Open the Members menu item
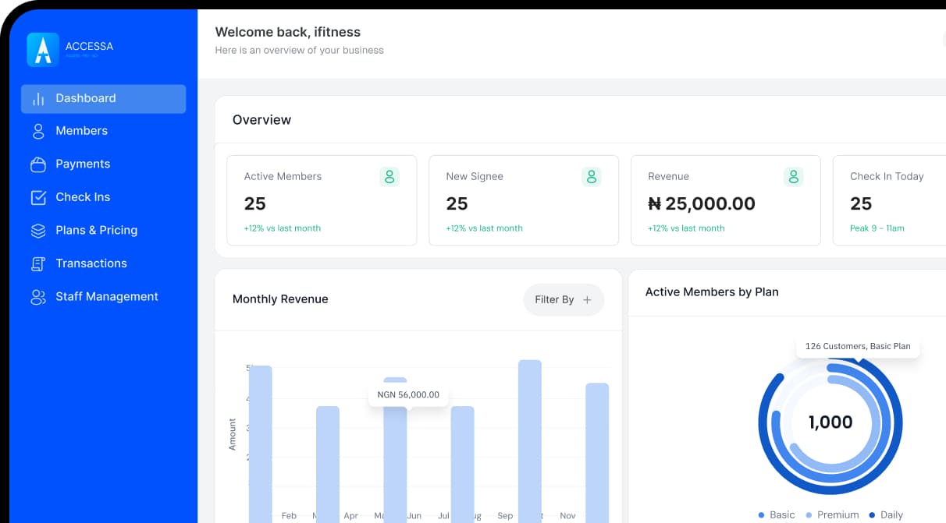946x523 pixels. point(81,131)
